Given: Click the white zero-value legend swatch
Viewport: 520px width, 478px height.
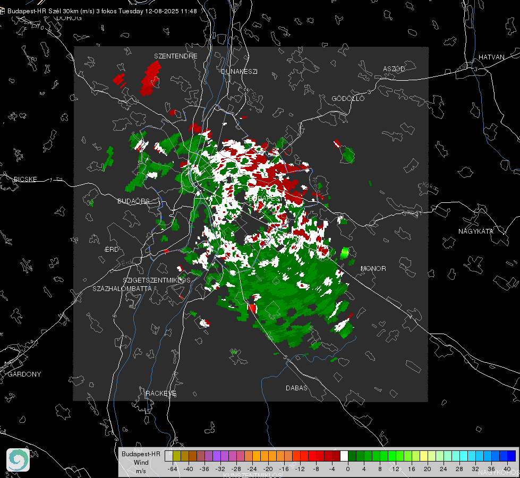Looking at the screenshot, I should tap(344, 456).
